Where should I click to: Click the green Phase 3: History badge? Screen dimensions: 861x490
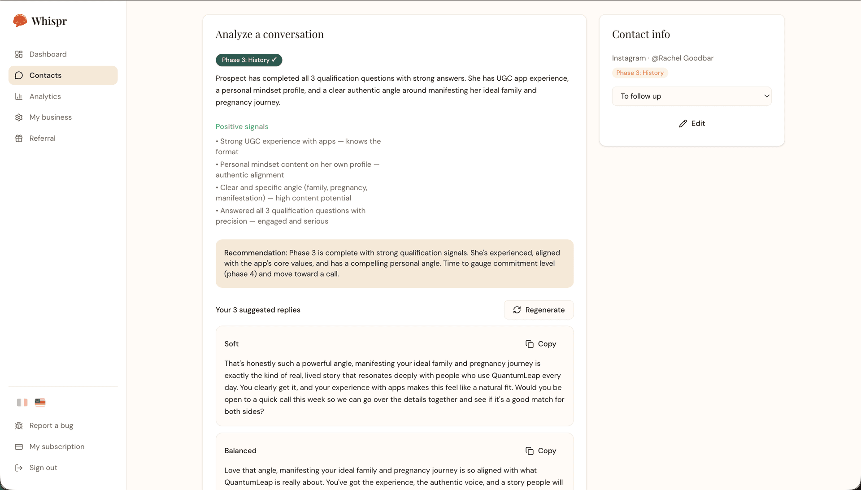click(x=249, y=60)
